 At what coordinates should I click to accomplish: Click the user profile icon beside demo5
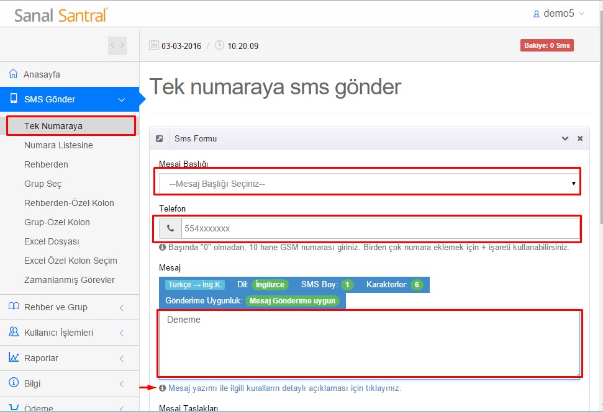point(536,14)
